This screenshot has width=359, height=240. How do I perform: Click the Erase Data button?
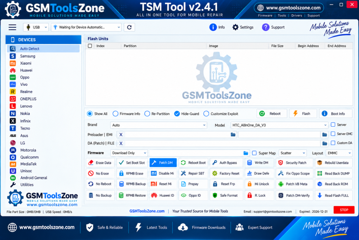100,163
